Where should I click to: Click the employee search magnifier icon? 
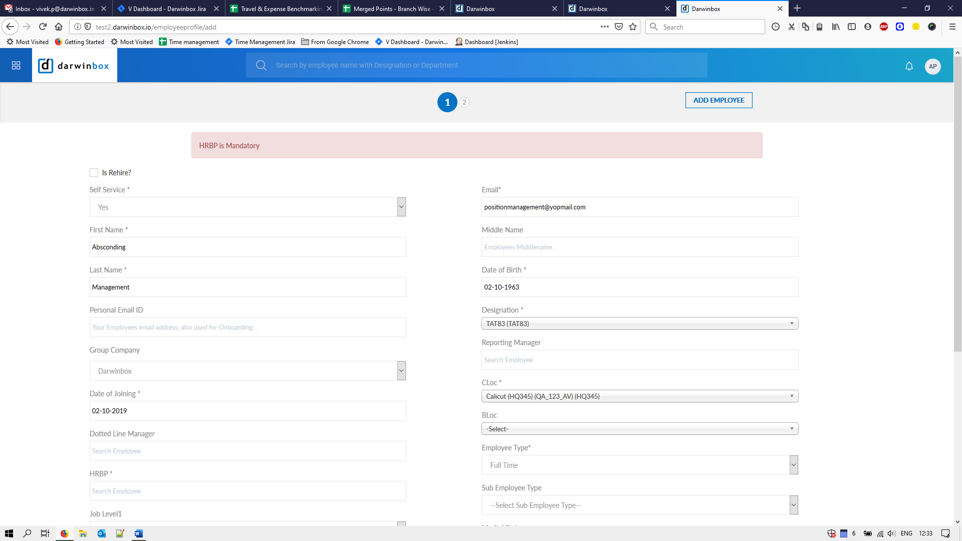tap(261, 65)
